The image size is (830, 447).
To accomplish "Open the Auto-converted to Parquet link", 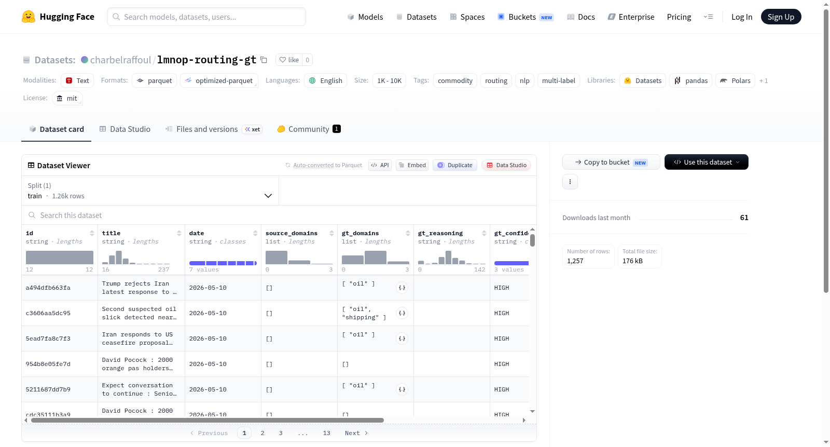I will (x=327, y=165).
